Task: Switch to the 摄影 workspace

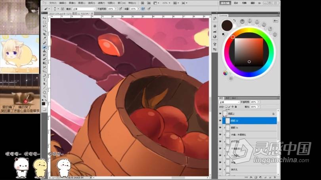Action: 253,3
